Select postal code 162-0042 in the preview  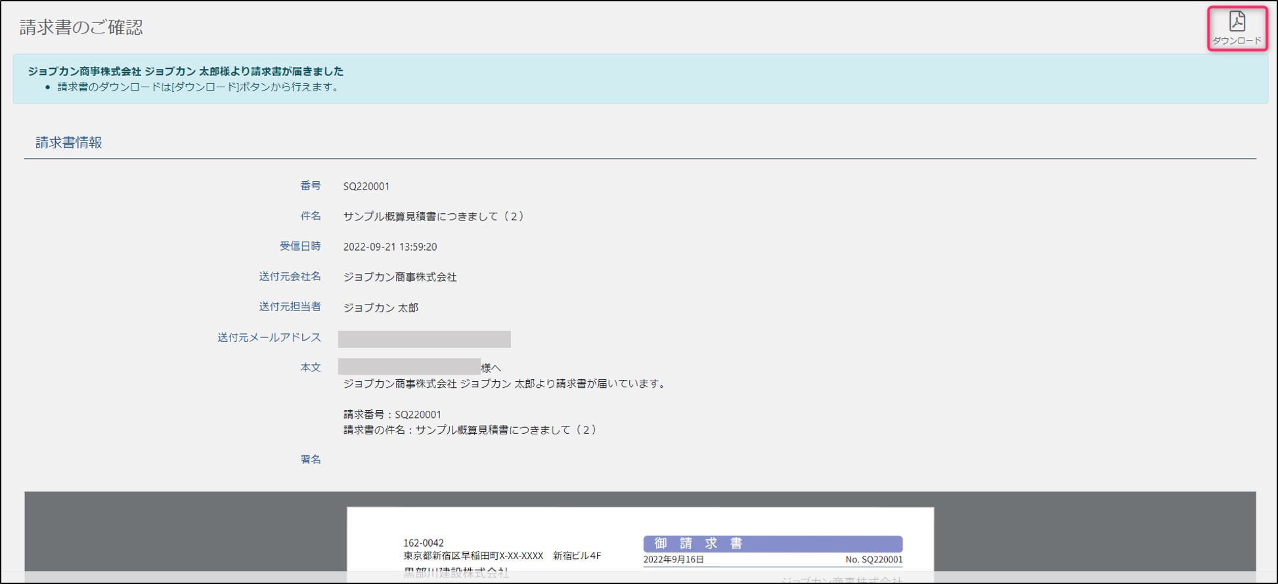(x=424, y=543)
